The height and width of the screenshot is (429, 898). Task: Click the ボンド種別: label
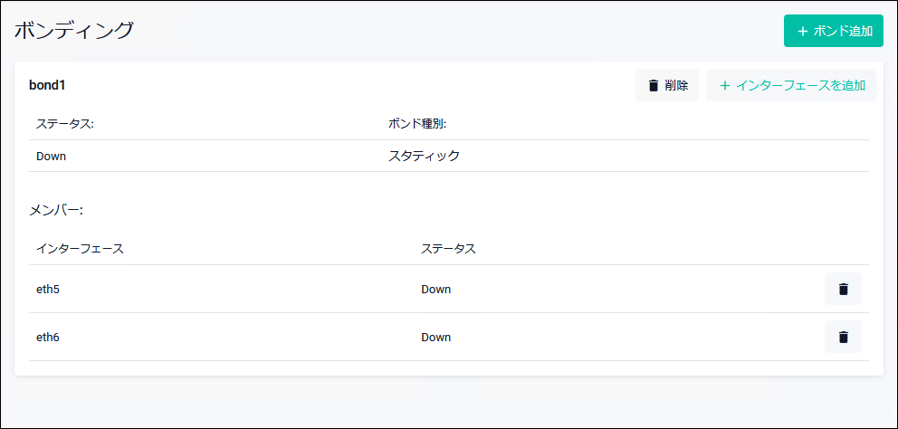[417, 124]
